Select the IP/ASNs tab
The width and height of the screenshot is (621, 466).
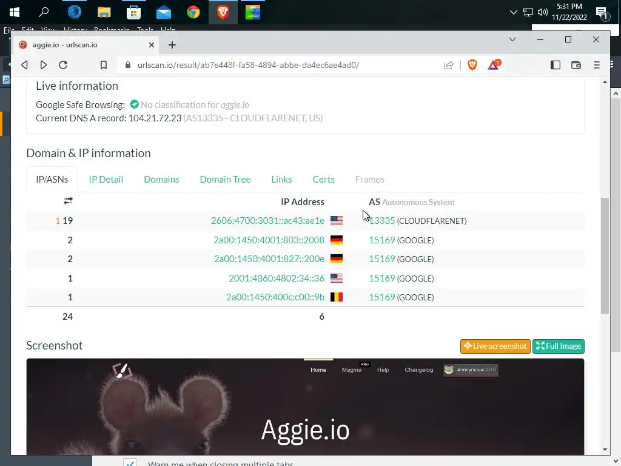(52, 180)
